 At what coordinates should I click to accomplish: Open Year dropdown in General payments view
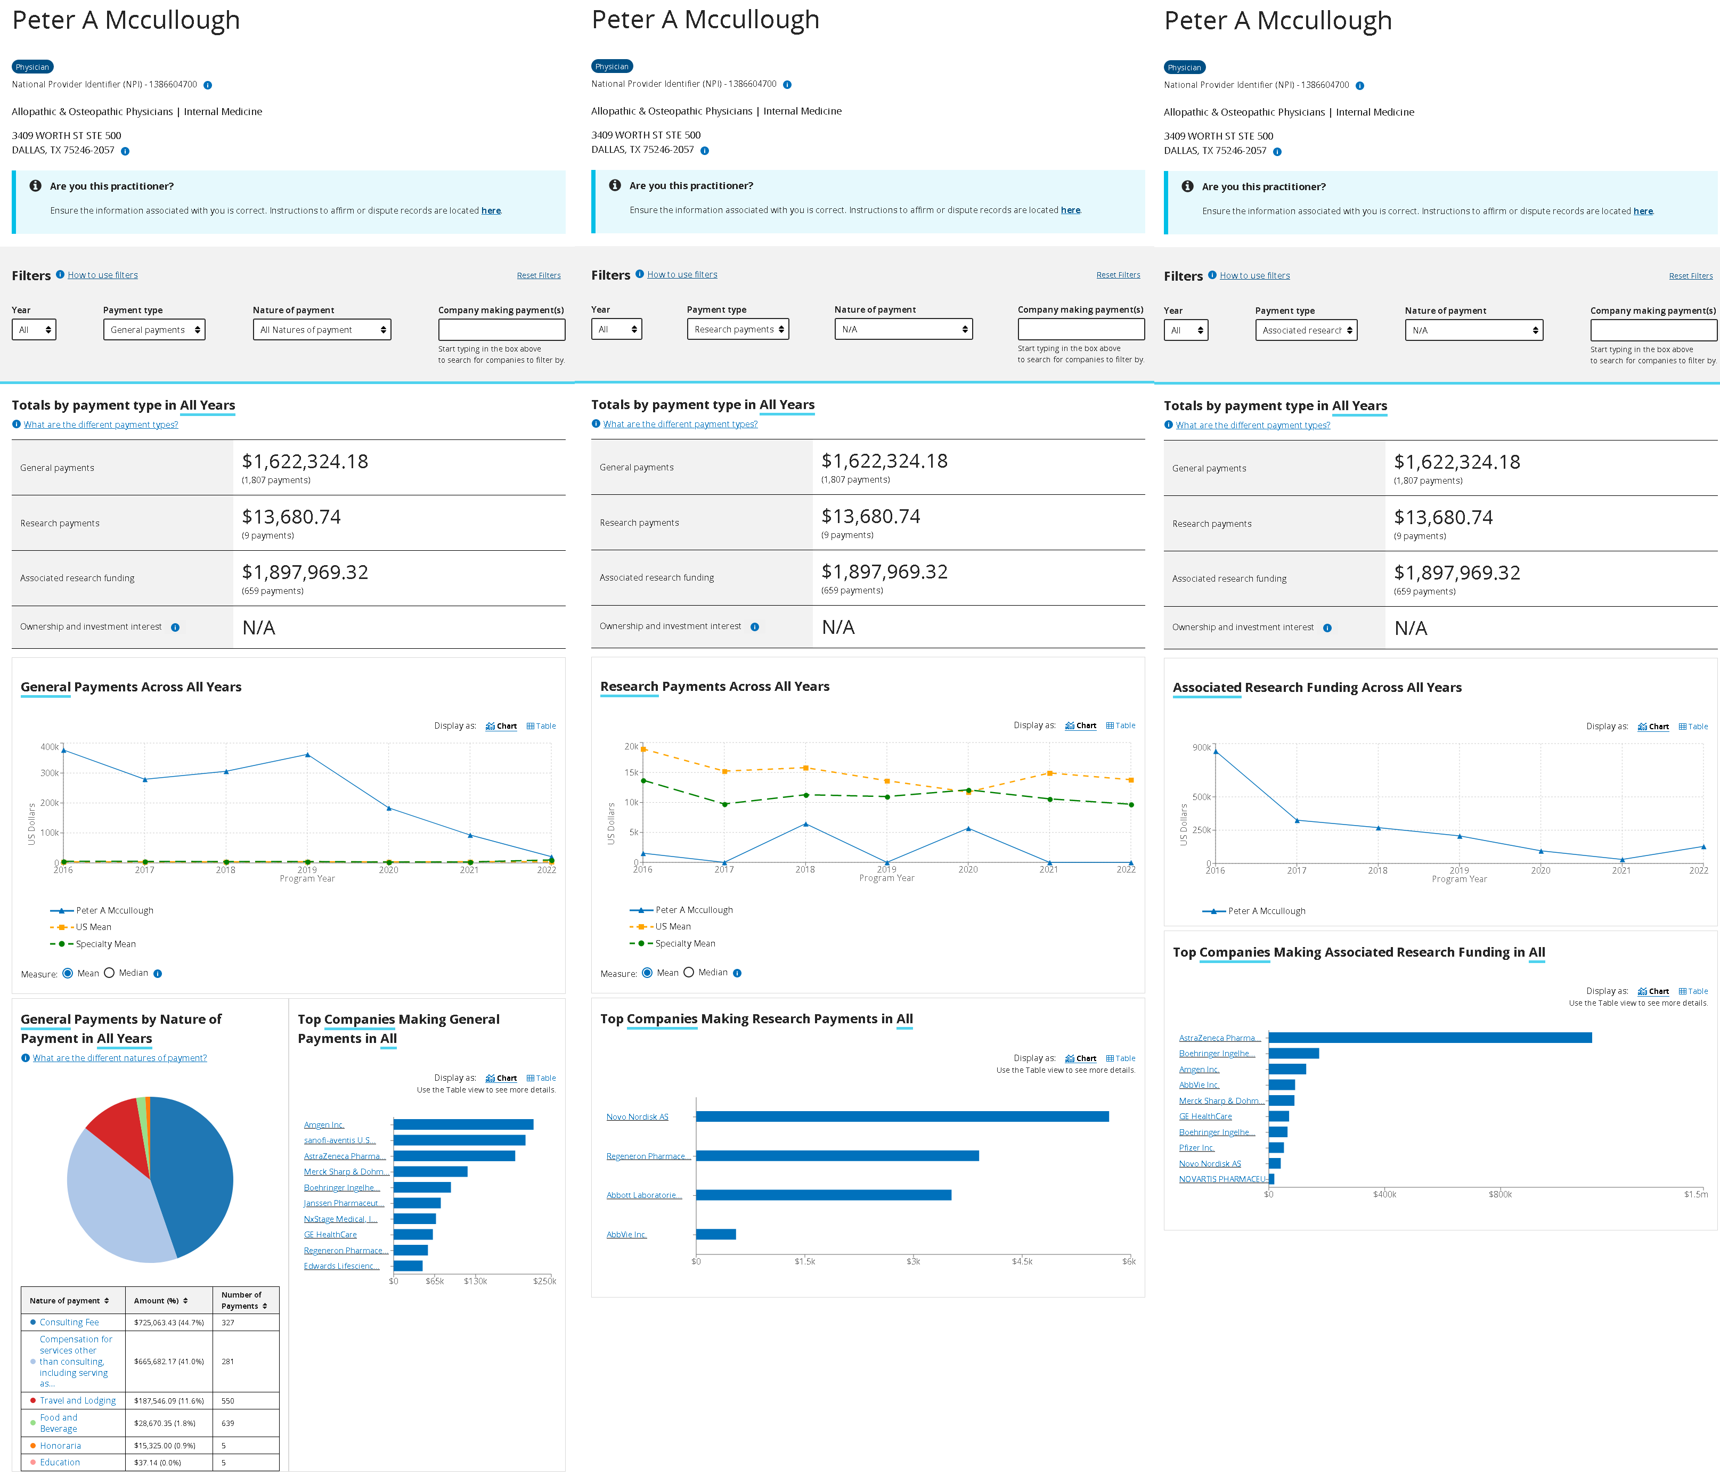(34, 330)
